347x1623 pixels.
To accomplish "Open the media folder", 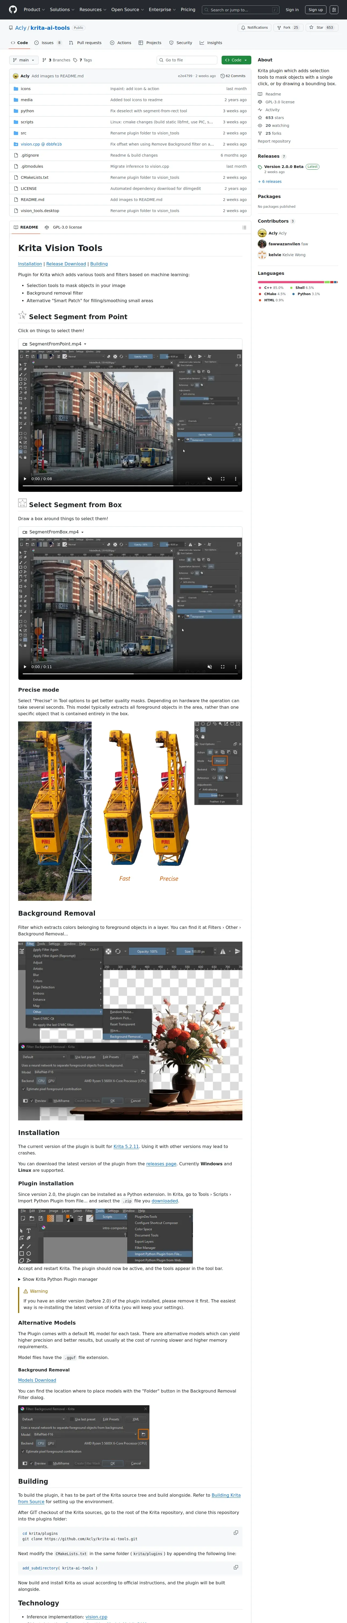I will point(26,100).
